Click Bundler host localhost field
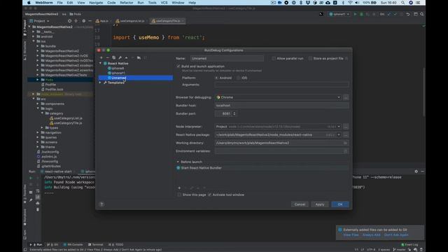 (281, 106)
